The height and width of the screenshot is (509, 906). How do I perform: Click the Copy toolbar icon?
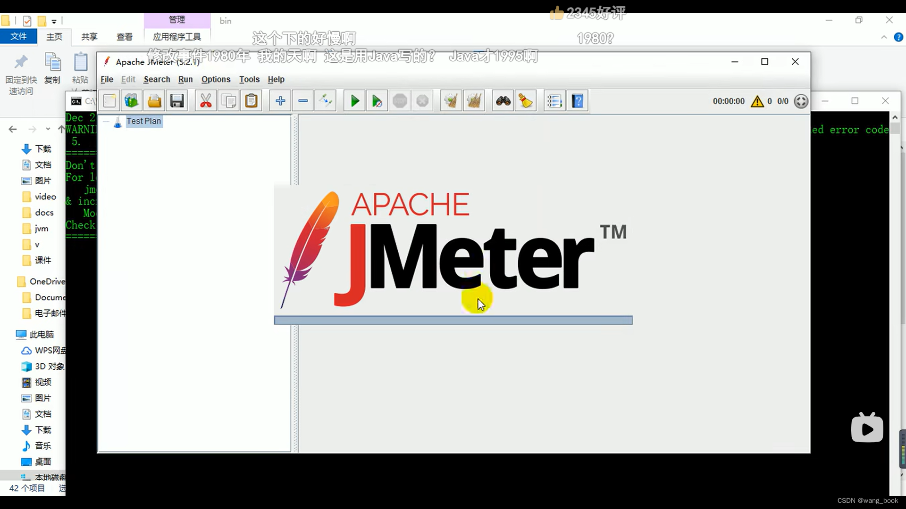[229, 101]
